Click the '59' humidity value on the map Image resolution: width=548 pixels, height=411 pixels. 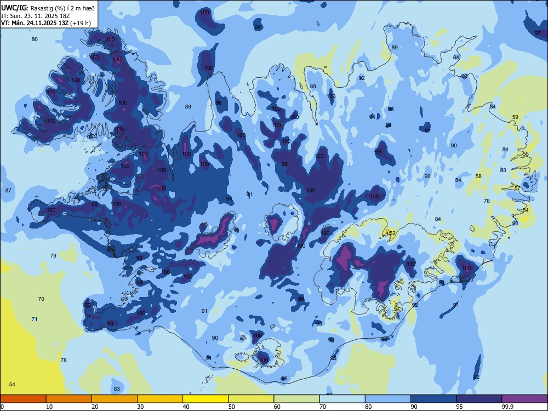point(515,117)
